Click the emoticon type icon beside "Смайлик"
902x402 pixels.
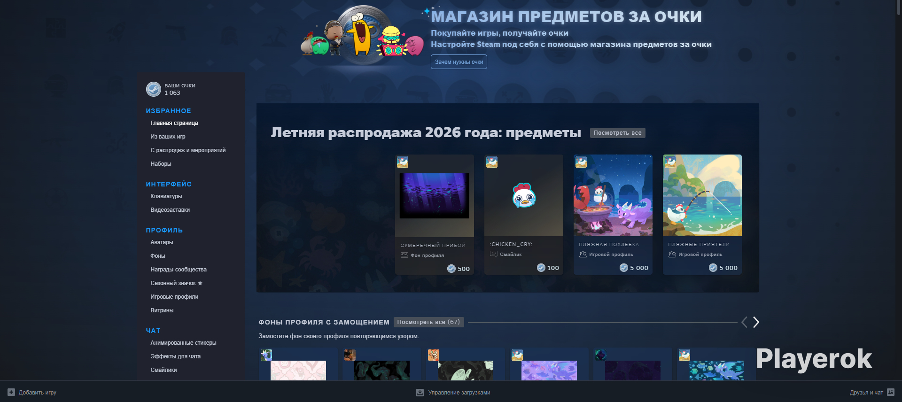click(494, 254)
